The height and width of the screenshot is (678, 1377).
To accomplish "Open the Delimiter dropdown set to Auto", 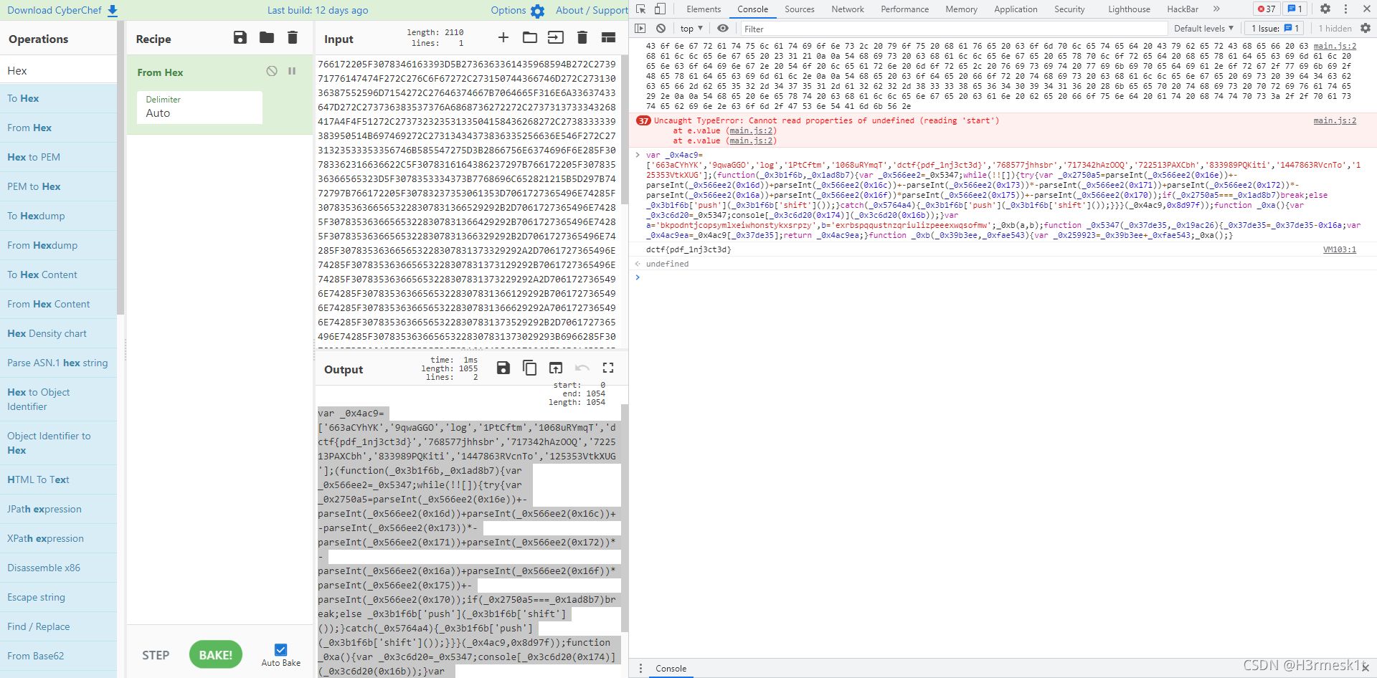I will [199, 107].
